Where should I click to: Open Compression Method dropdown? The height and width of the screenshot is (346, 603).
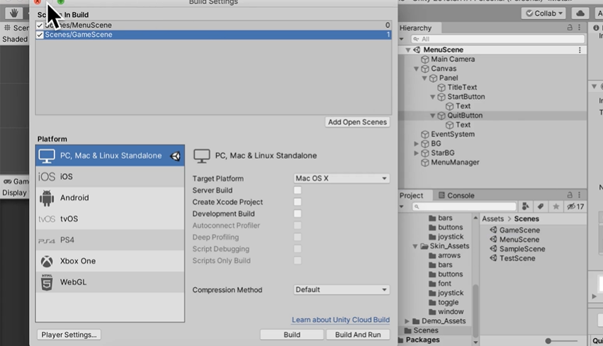[x=341, y=290]
